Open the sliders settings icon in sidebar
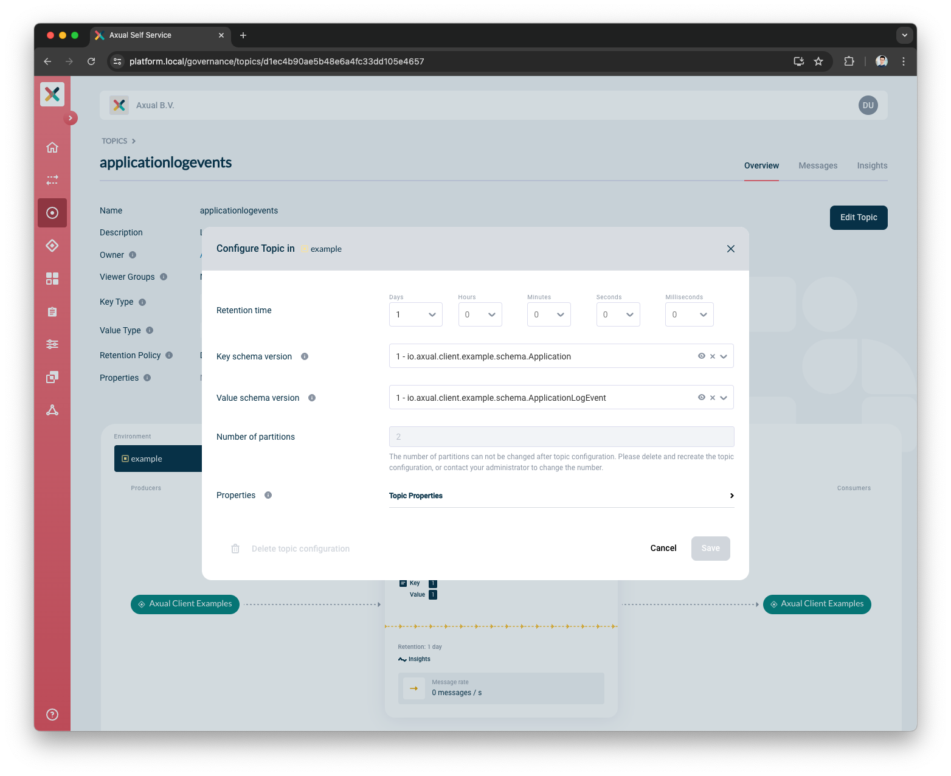The image size is (951, 776). pyautogui.click(x=52, y=344)
